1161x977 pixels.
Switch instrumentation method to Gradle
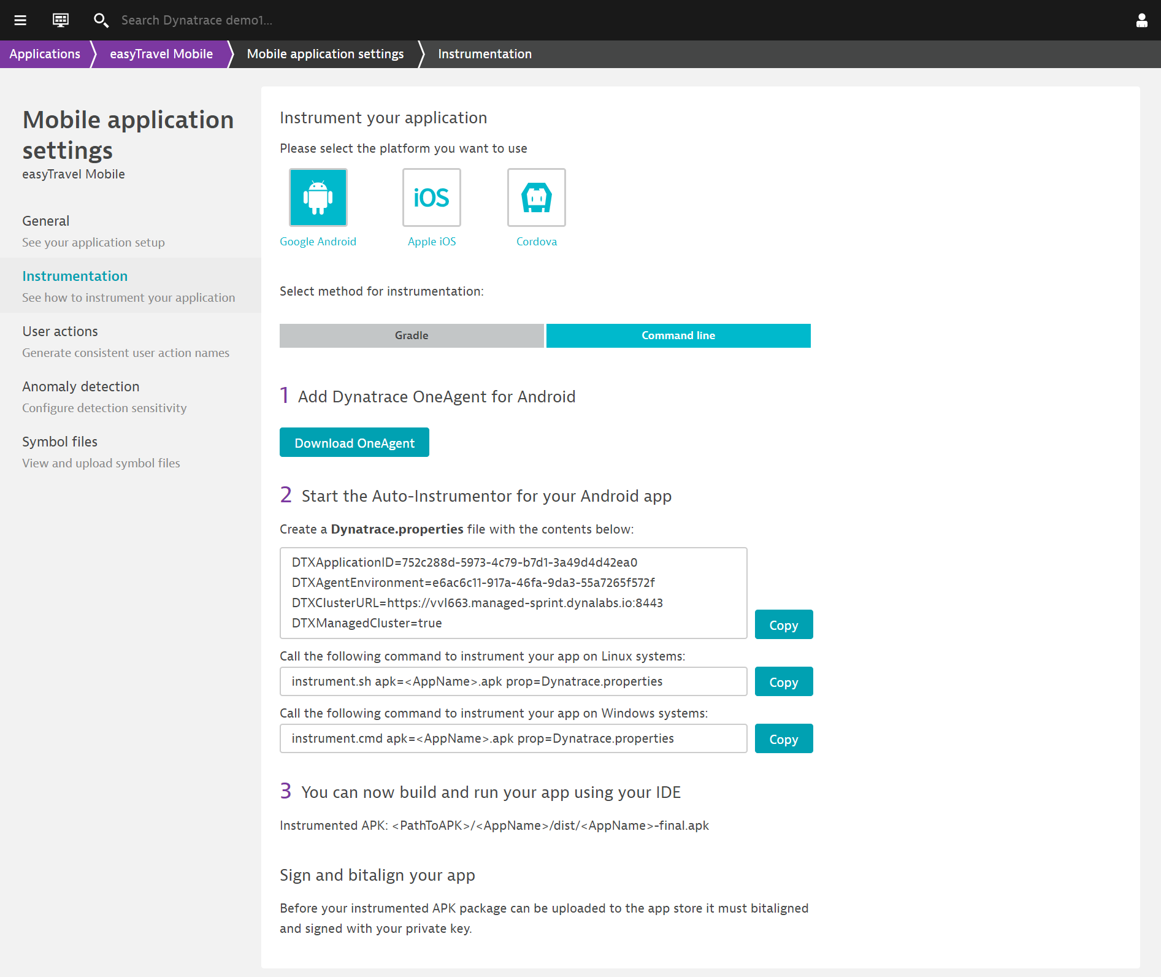click(412, 335)
